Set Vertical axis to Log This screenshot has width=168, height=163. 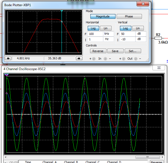(x=126, y=28)
